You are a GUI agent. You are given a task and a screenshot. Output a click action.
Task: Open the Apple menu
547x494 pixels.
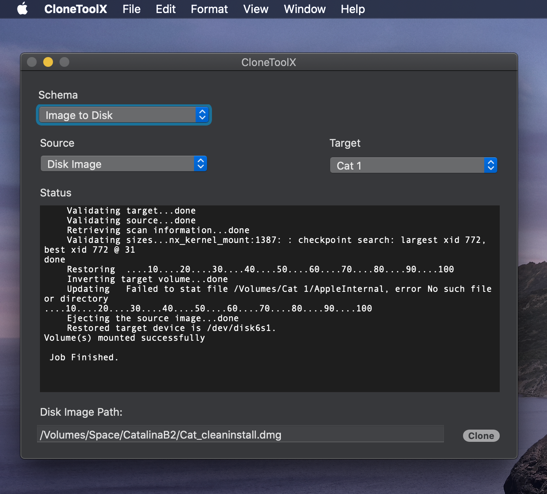tap(22, 9)
